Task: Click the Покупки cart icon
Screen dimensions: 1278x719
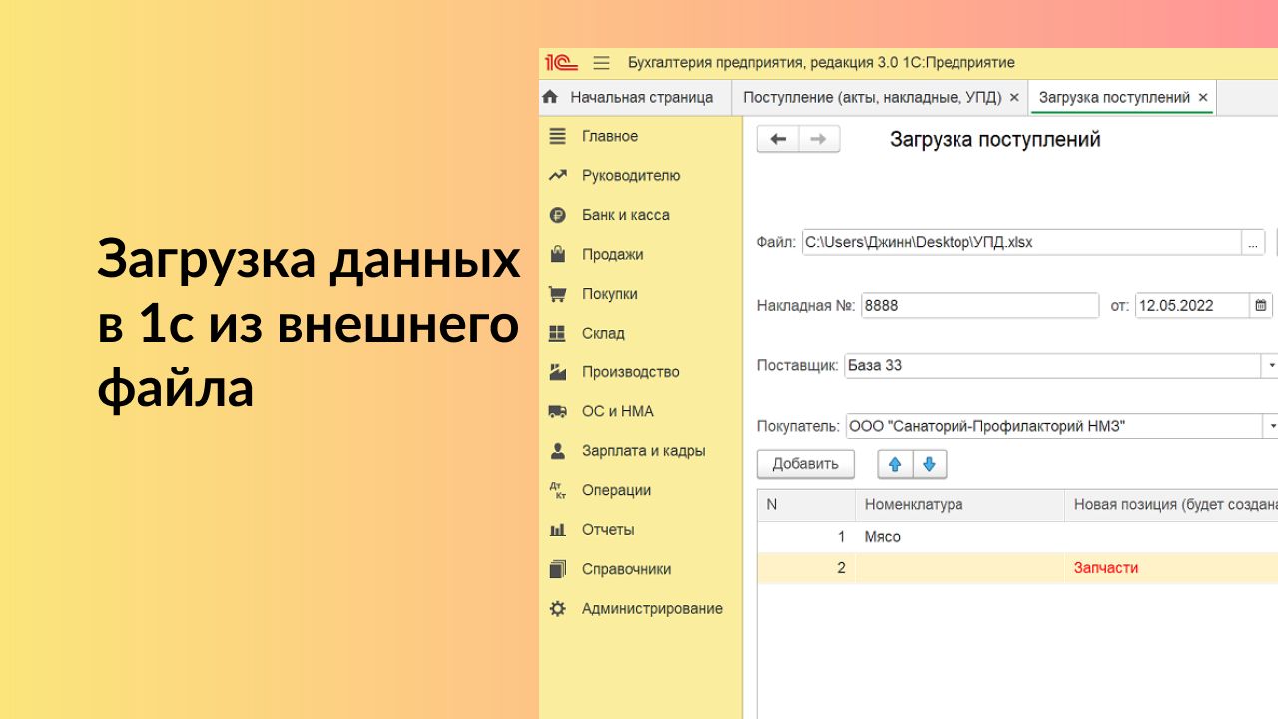Action: click(x=558, y=294)
